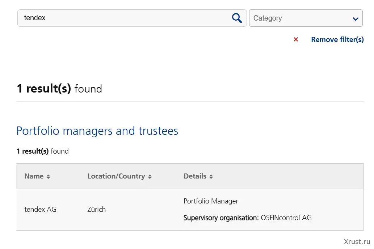Click the sort arrows beside Name
Screen dimensions: 374x249
click(x=48, y=177)
